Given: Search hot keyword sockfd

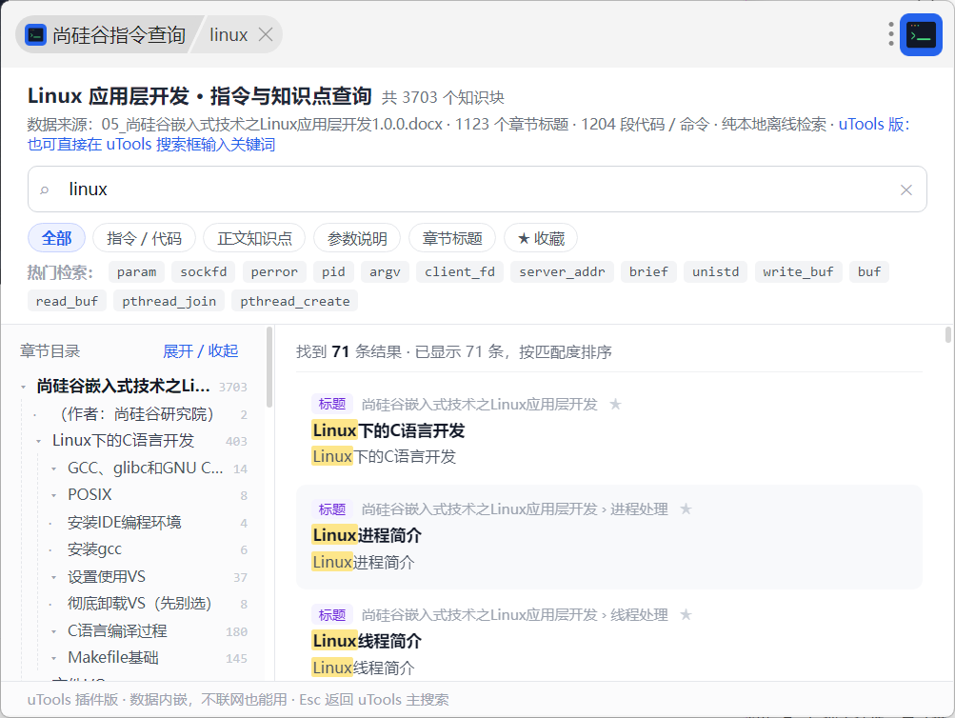Looking at the screenshot, I should (x=204, y=271).
